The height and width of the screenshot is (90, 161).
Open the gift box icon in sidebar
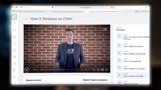(x=14, y=70)
